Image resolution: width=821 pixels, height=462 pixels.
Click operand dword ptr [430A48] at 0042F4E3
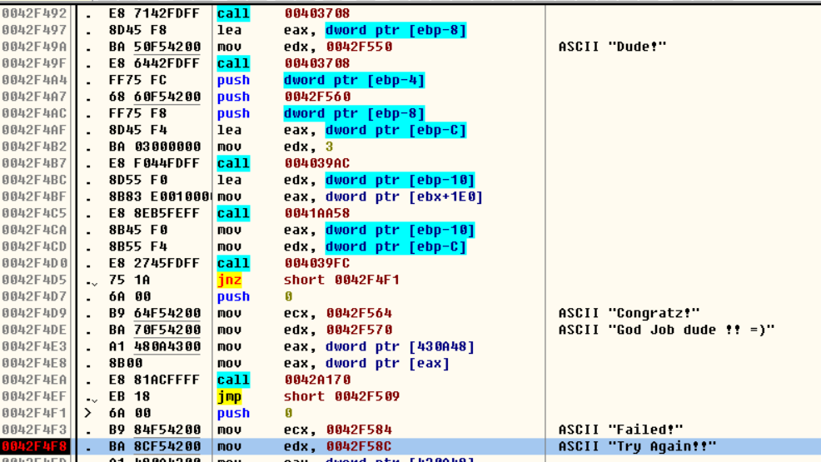tap(400, 346)
